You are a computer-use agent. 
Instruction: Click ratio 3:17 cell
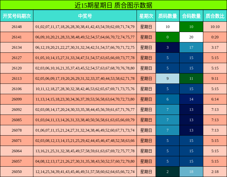215,47
